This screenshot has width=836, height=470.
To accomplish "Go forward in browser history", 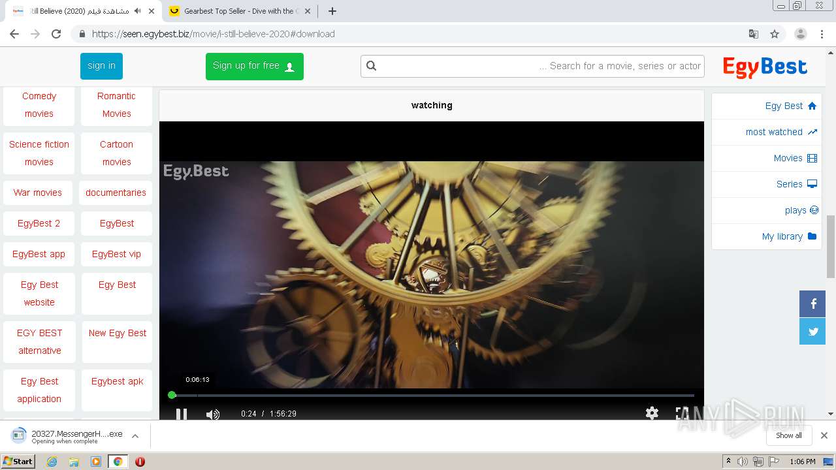I will click(x=35, y=34).
